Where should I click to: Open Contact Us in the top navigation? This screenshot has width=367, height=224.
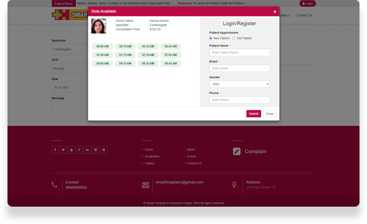(304, 15)
